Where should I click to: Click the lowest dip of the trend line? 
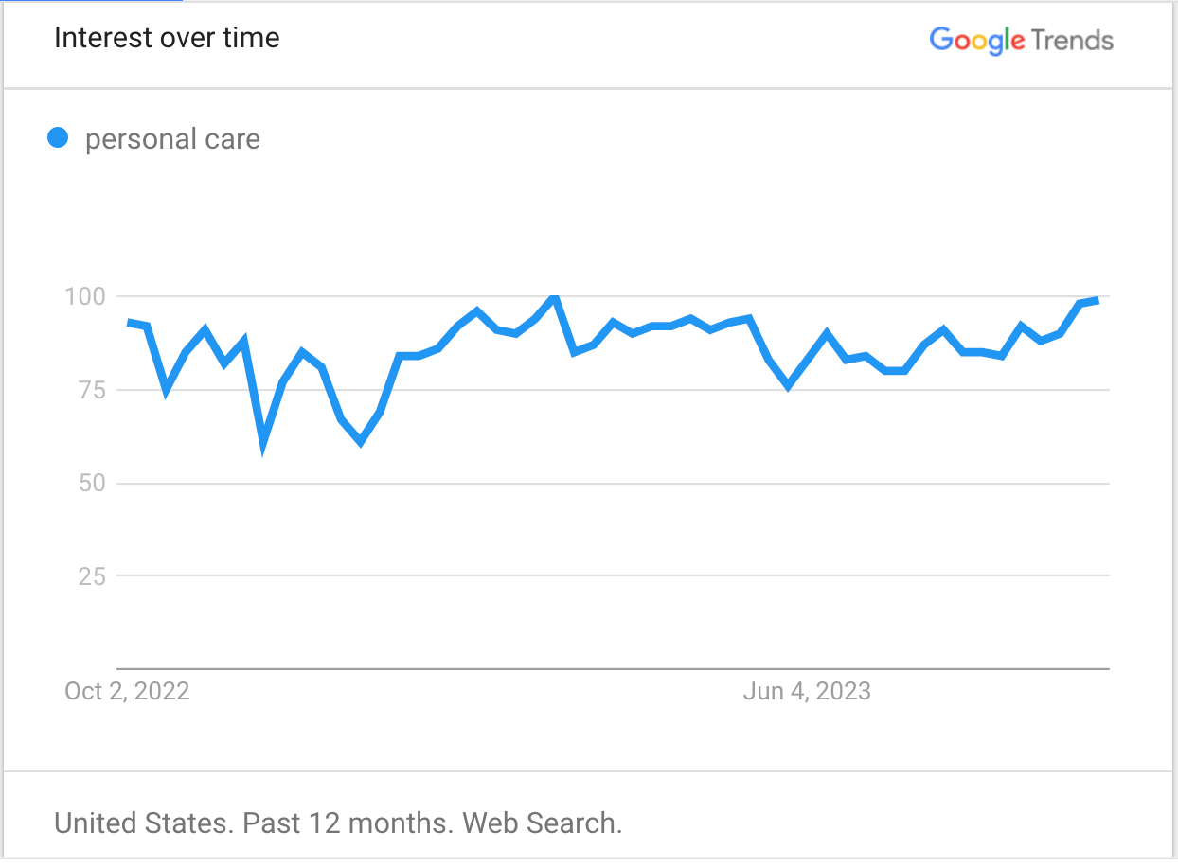click(x=263, y=442)
